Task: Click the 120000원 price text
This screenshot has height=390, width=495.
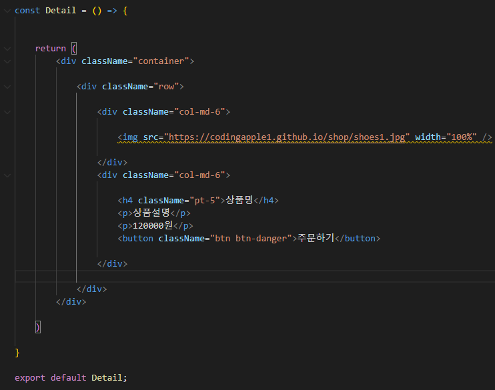Action: coord(153,225)
